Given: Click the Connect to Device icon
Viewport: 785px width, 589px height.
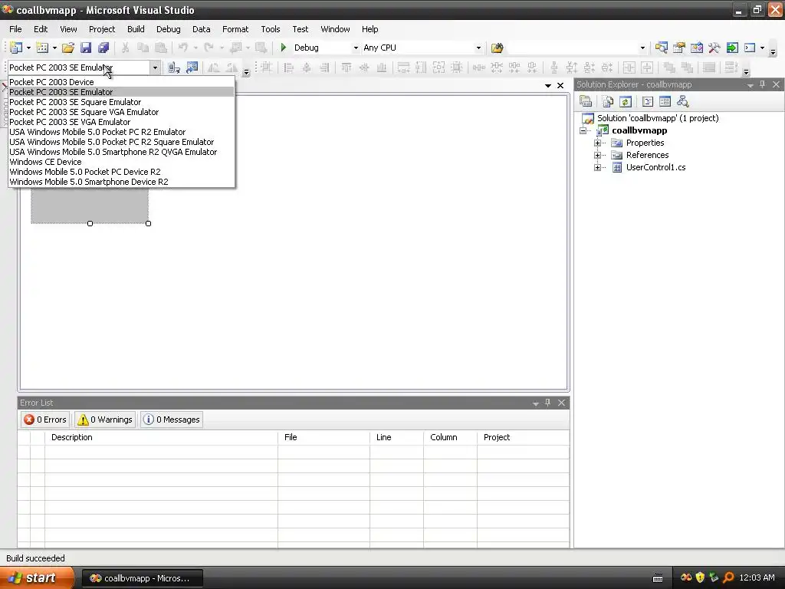Looking at the screenshot, I should (174, 67).
